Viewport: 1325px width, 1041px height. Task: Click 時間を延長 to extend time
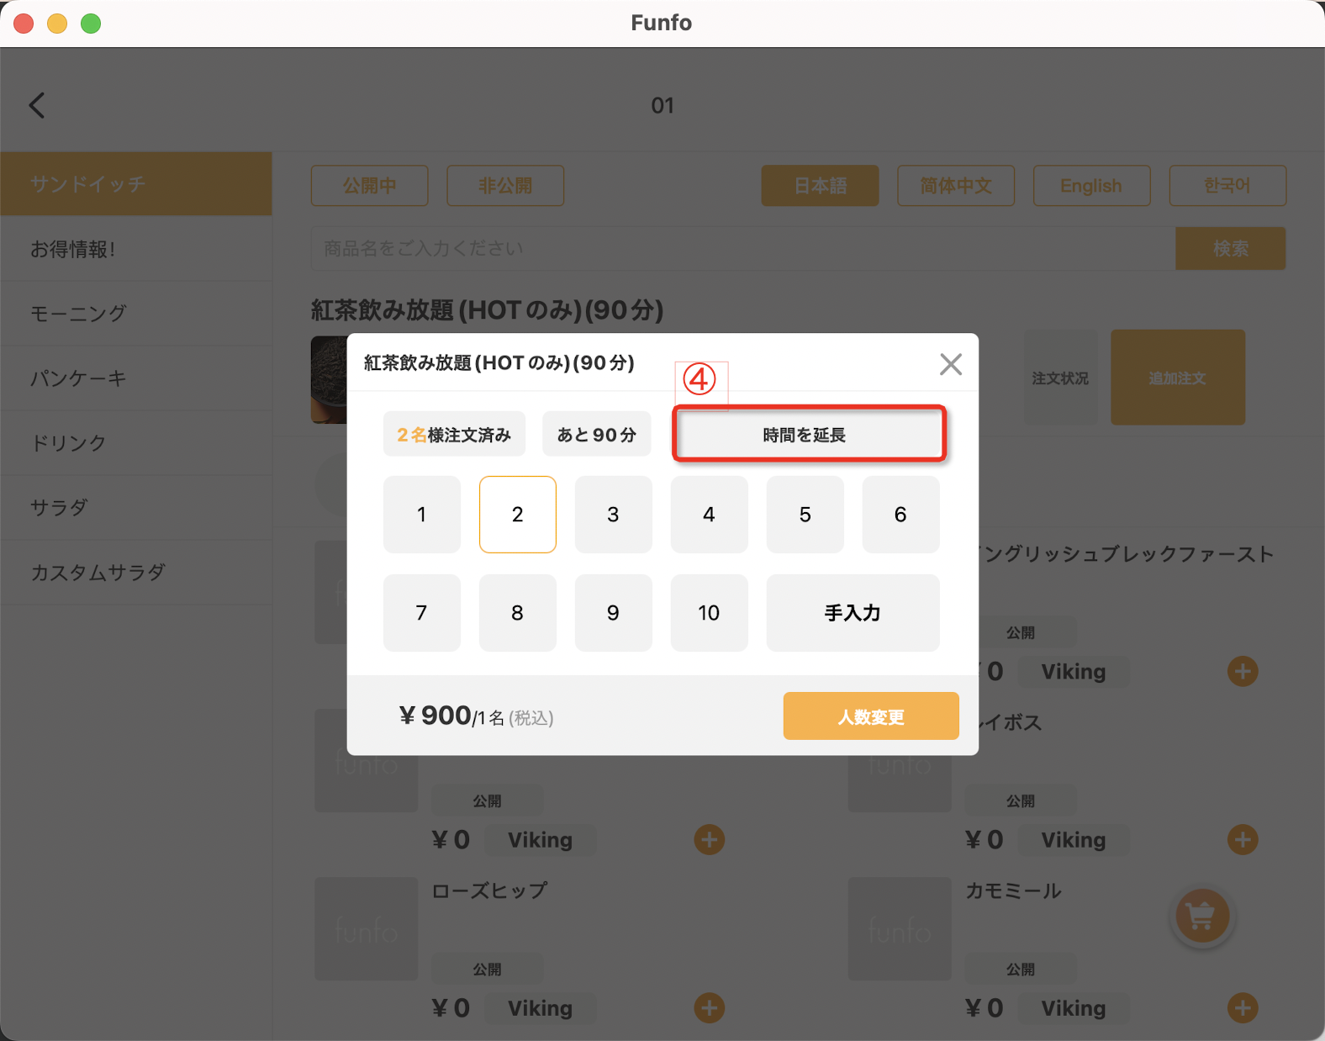(x=809, y=435)
